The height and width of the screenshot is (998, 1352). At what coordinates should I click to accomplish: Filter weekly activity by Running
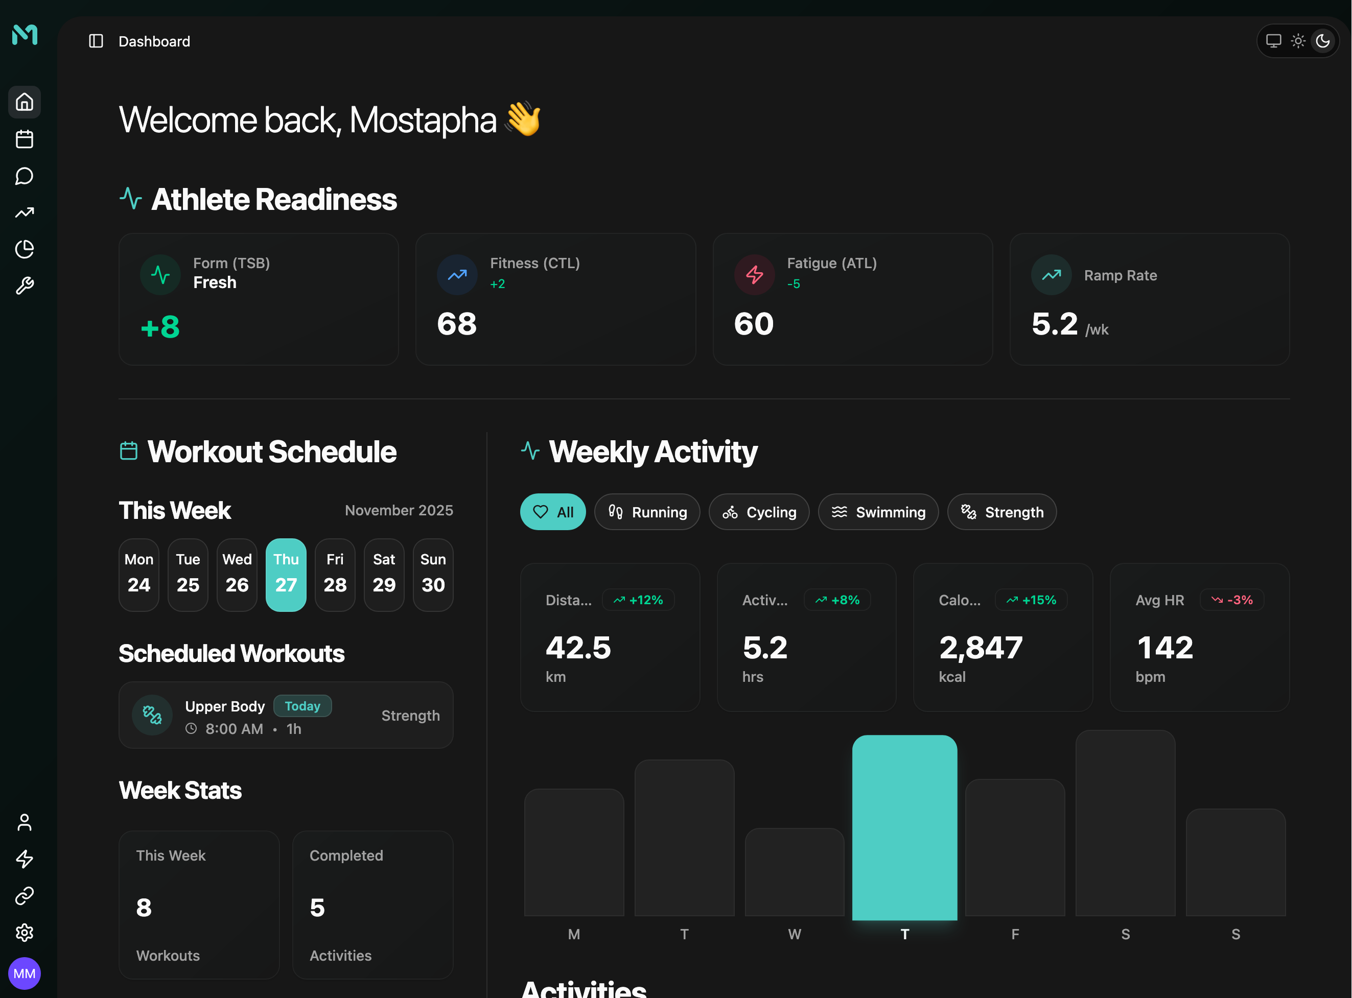pyautogui.click(x=647, y=512)
